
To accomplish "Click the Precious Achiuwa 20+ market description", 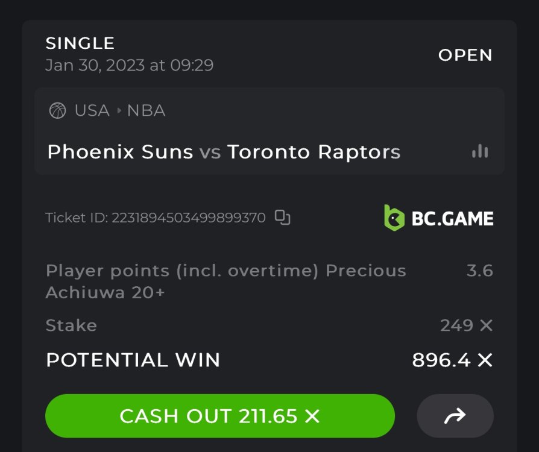I will point(225,281).
